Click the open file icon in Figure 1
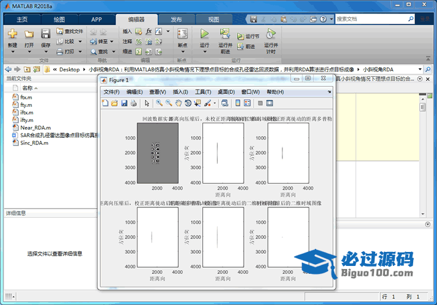 pyautogui.click(x=114, y=103)
